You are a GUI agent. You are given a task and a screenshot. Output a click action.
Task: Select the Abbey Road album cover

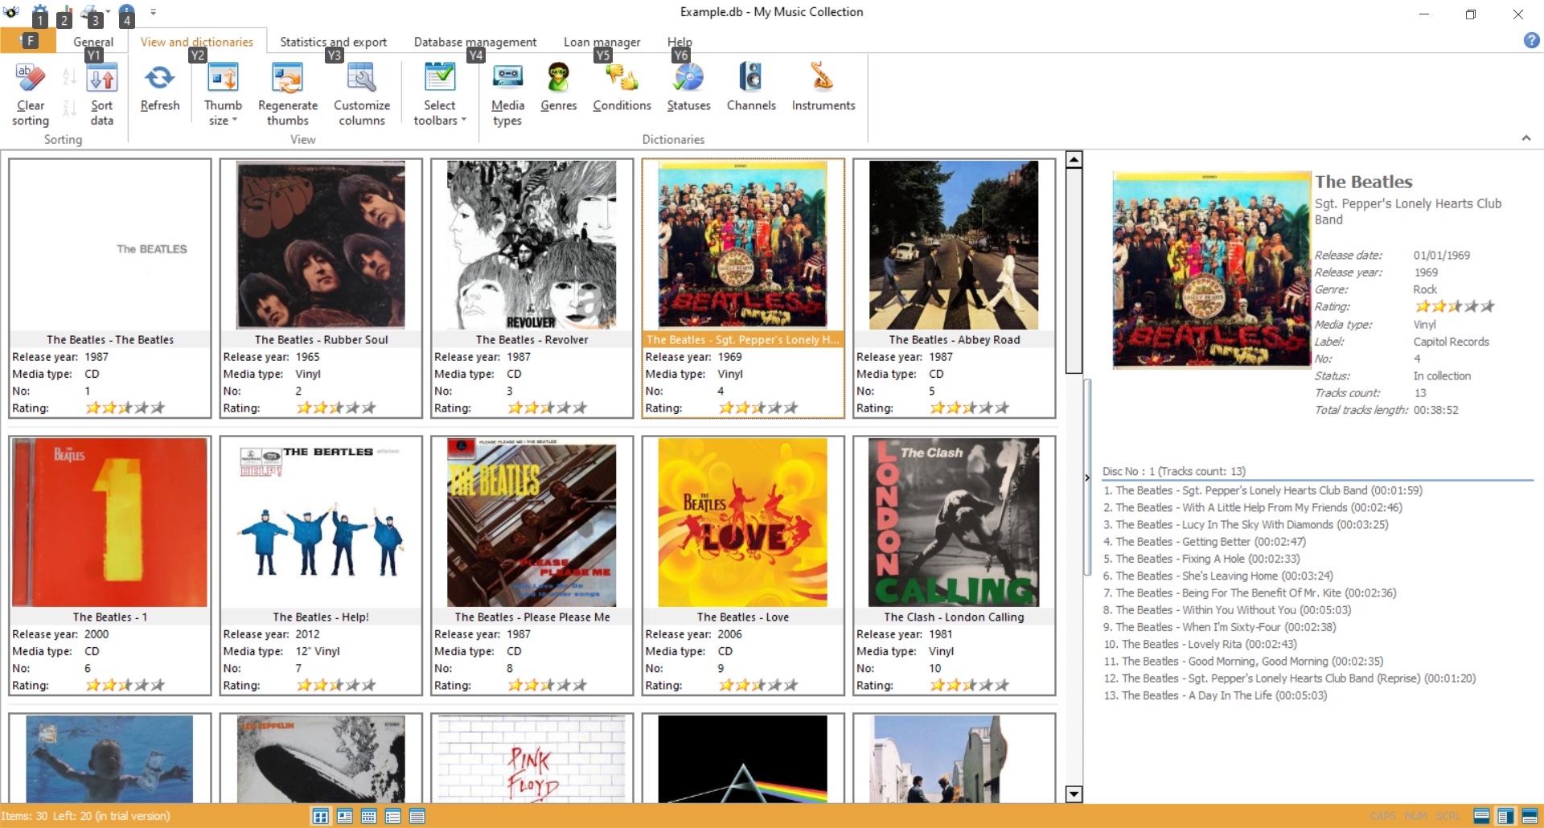point(954,244)
